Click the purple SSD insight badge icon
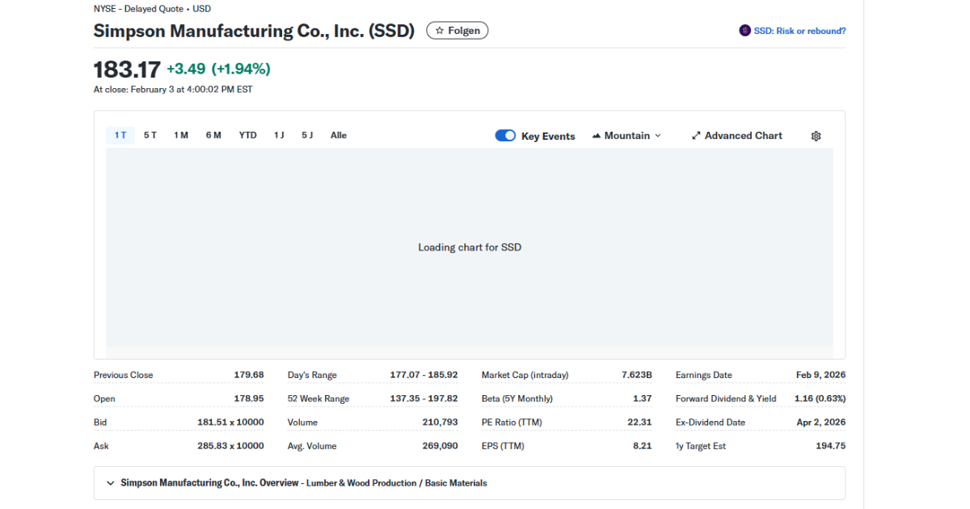This screenshot has width=970, height=509. pos(744,30)
